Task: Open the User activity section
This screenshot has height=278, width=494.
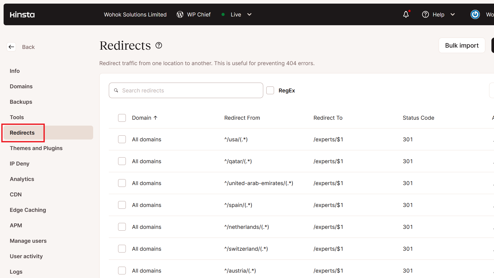Action: [26, 256]
